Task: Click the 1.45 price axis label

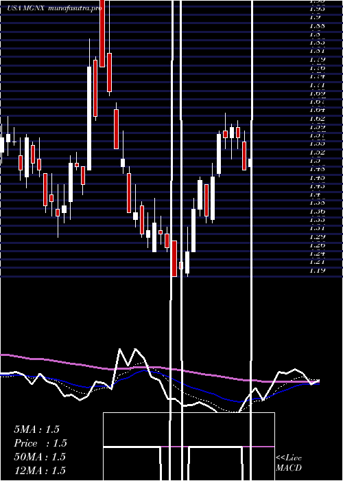Action: point(317,177)
